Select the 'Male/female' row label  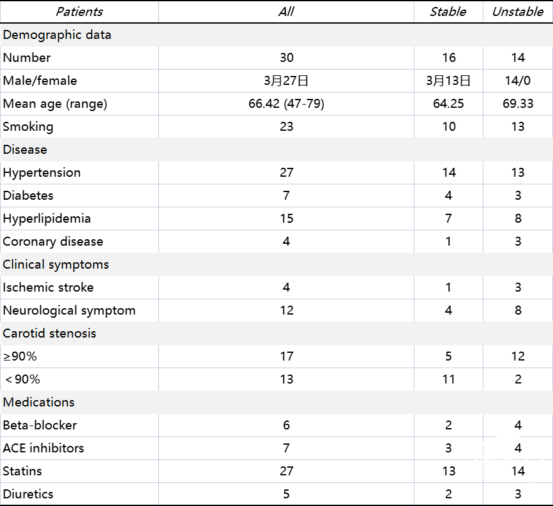(x=40, y=80)
